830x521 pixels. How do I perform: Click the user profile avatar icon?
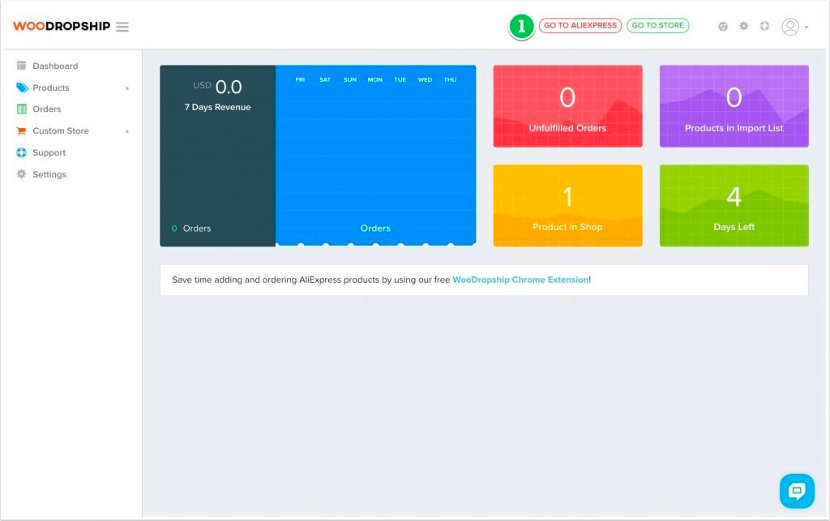789,27
